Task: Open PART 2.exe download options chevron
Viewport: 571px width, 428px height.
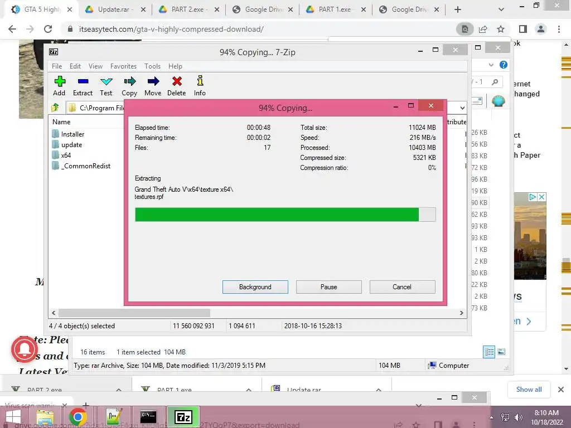Action: coord(119,390)
